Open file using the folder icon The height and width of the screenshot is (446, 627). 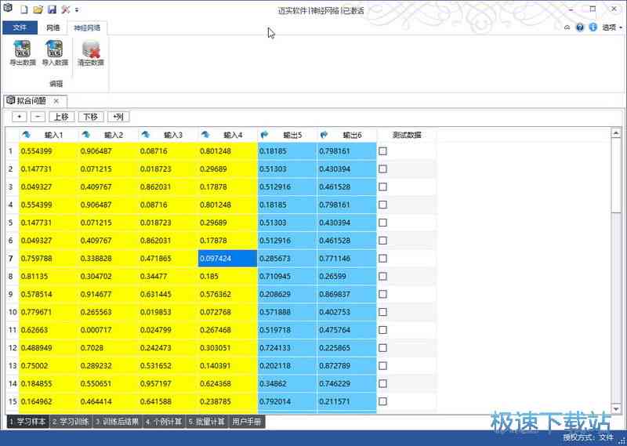pos(38,9)
